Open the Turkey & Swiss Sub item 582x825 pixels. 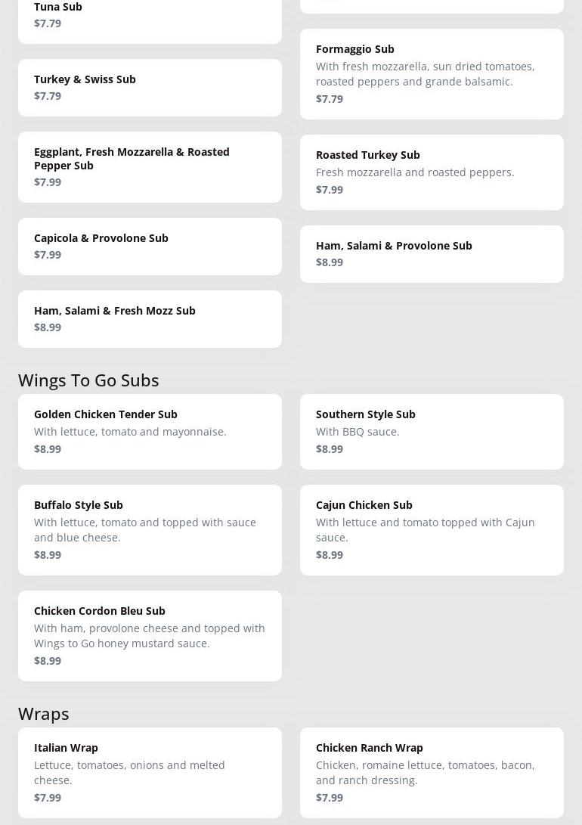150,88
